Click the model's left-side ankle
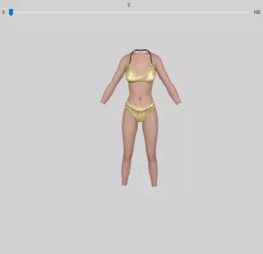The width and height of the screenshot is (263, 254). click(x=124, y=182)
